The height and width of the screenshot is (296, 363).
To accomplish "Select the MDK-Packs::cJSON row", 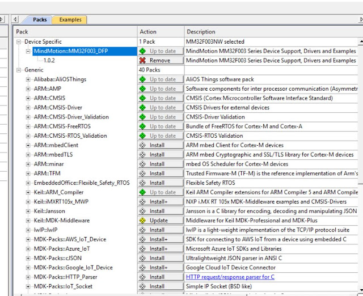I will tap(58, 258).
